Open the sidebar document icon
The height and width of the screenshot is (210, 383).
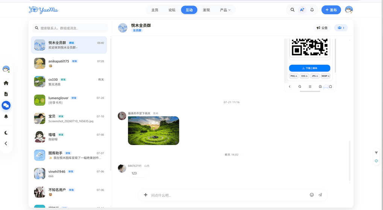coord(6,94)
